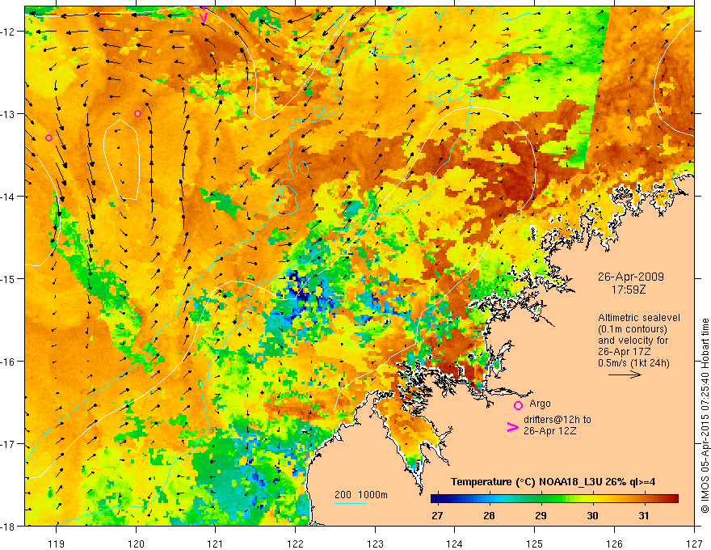Click the cyan isobath sample line in the legend
This screenshot has width=711, height=550.
pos(350,503)
